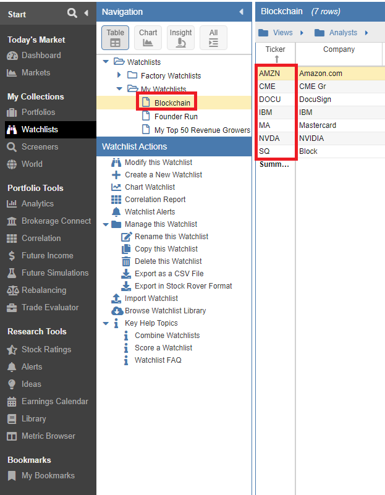385x495 pixels.
Task: Collapse the Key Help Topics group
Action: click(x=106, y=323)
